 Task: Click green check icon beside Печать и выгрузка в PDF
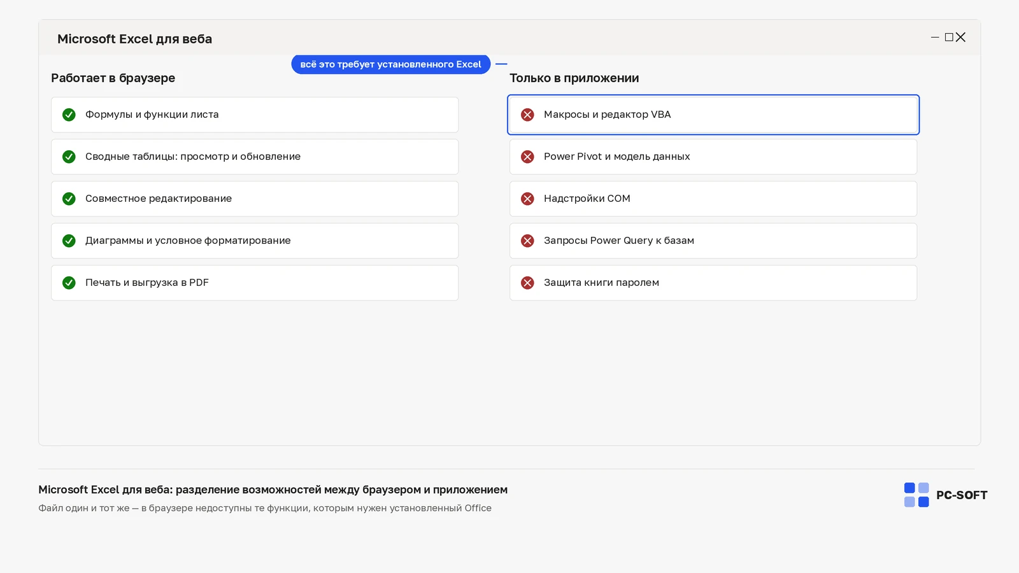(x=69, y=283)
